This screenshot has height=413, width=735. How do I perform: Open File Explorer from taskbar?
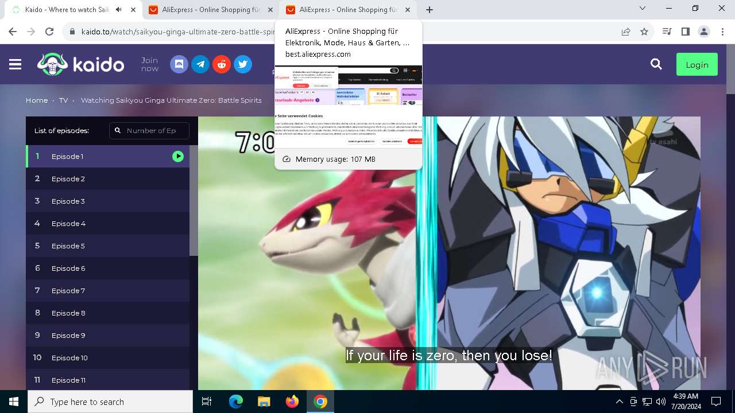pos(264,402)
